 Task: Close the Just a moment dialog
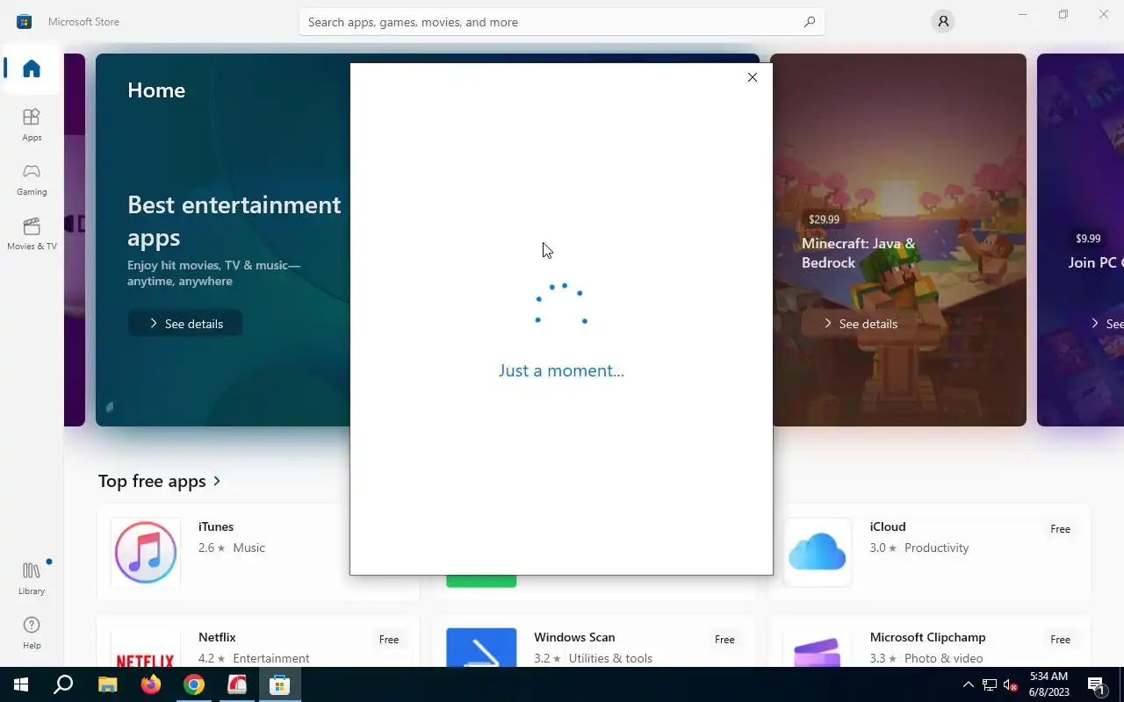pyautogui.click(x=752, y=77)
